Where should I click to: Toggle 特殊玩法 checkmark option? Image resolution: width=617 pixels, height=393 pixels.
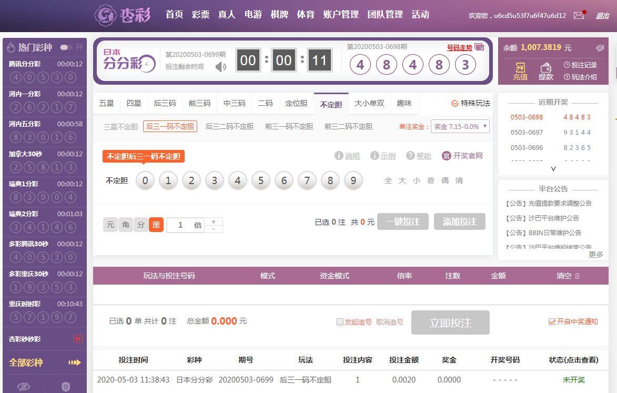(454, 104)
